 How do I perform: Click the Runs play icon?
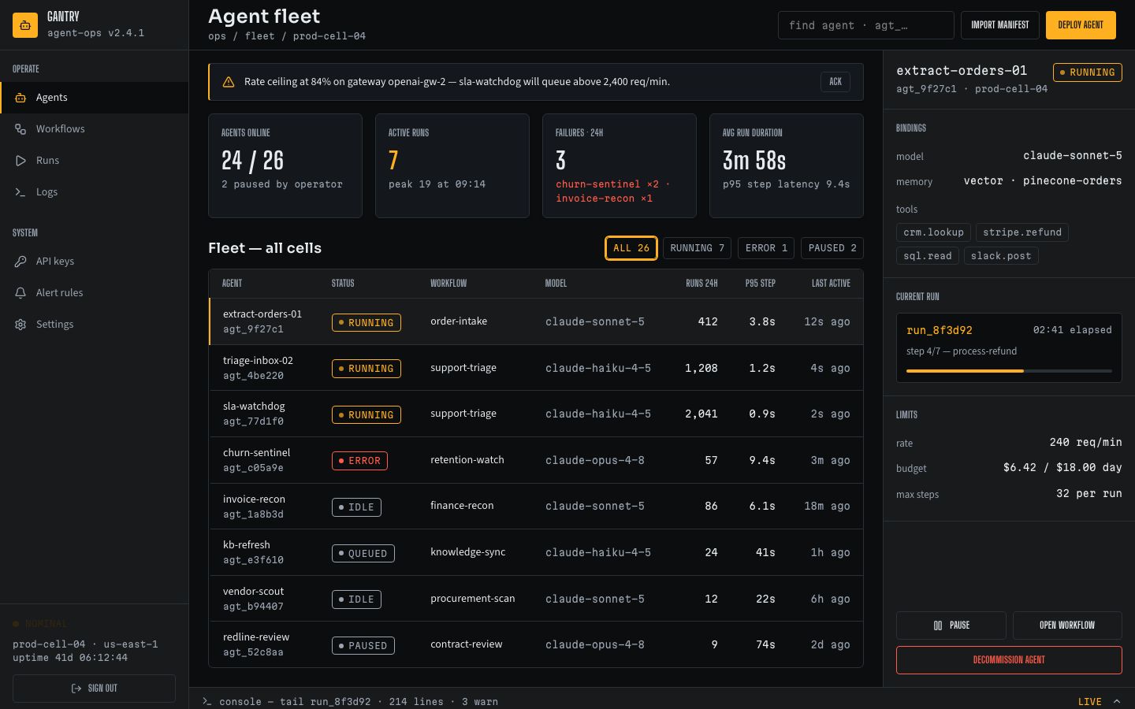pos(20,161)
